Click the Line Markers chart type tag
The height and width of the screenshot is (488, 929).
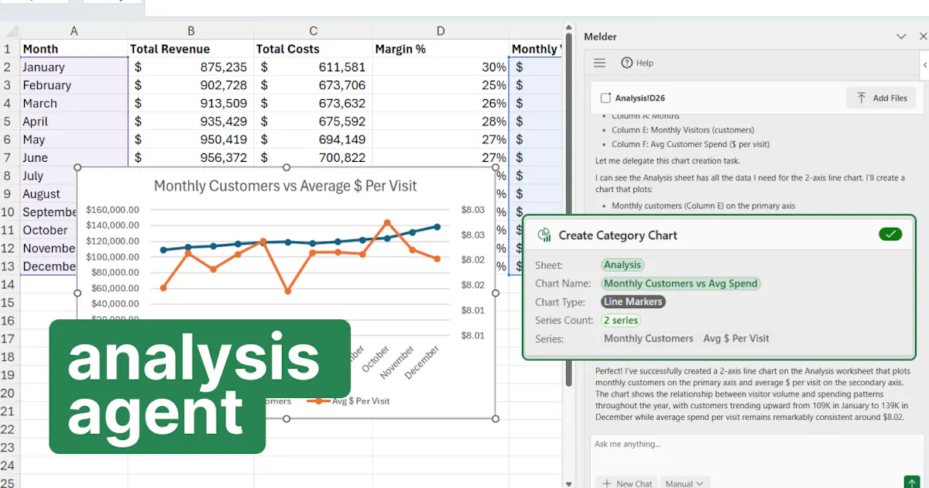[633, 301]
